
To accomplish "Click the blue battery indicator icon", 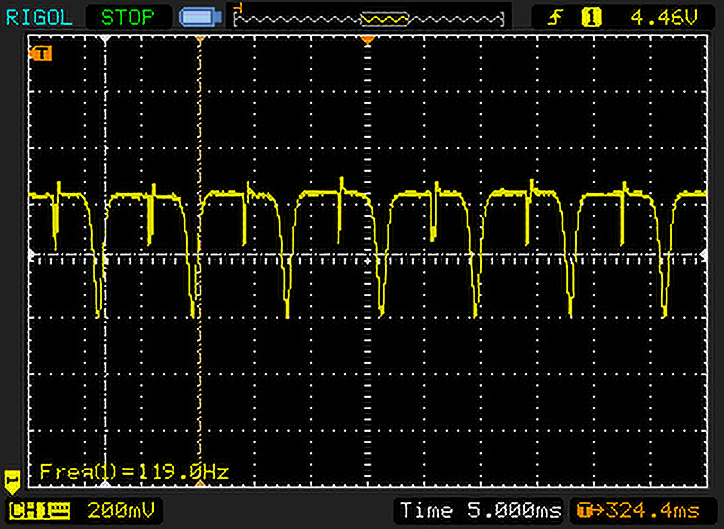I will pos(199,18).
